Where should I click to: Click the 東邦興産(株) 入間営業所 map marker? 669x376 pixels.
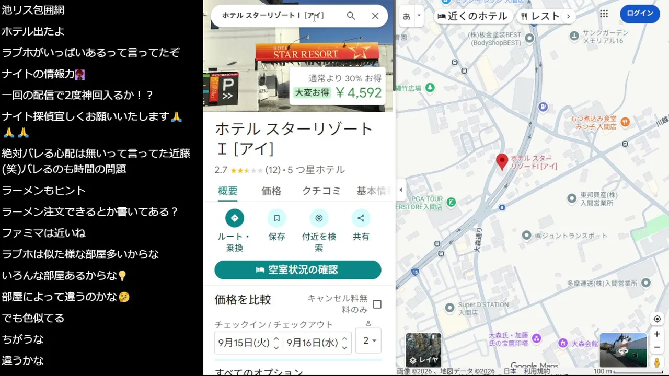tap(572, 198)
